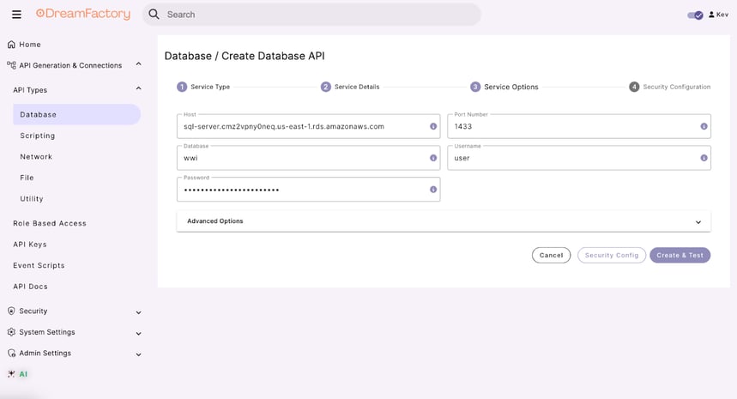Click the search magnifier icon
The image size is (737, 399).
coord(154,14)
